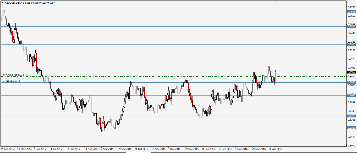Click the 29 Dec 2015 date label
This screenshot has width=357, height=153.
tap(192, 149)
